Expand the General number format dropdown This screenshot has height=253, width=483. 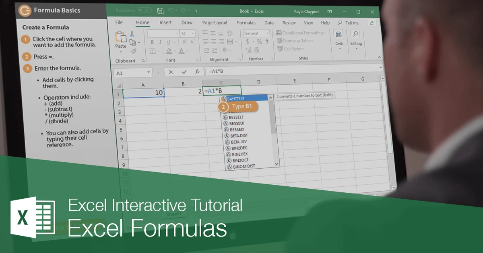coord(267,34)
